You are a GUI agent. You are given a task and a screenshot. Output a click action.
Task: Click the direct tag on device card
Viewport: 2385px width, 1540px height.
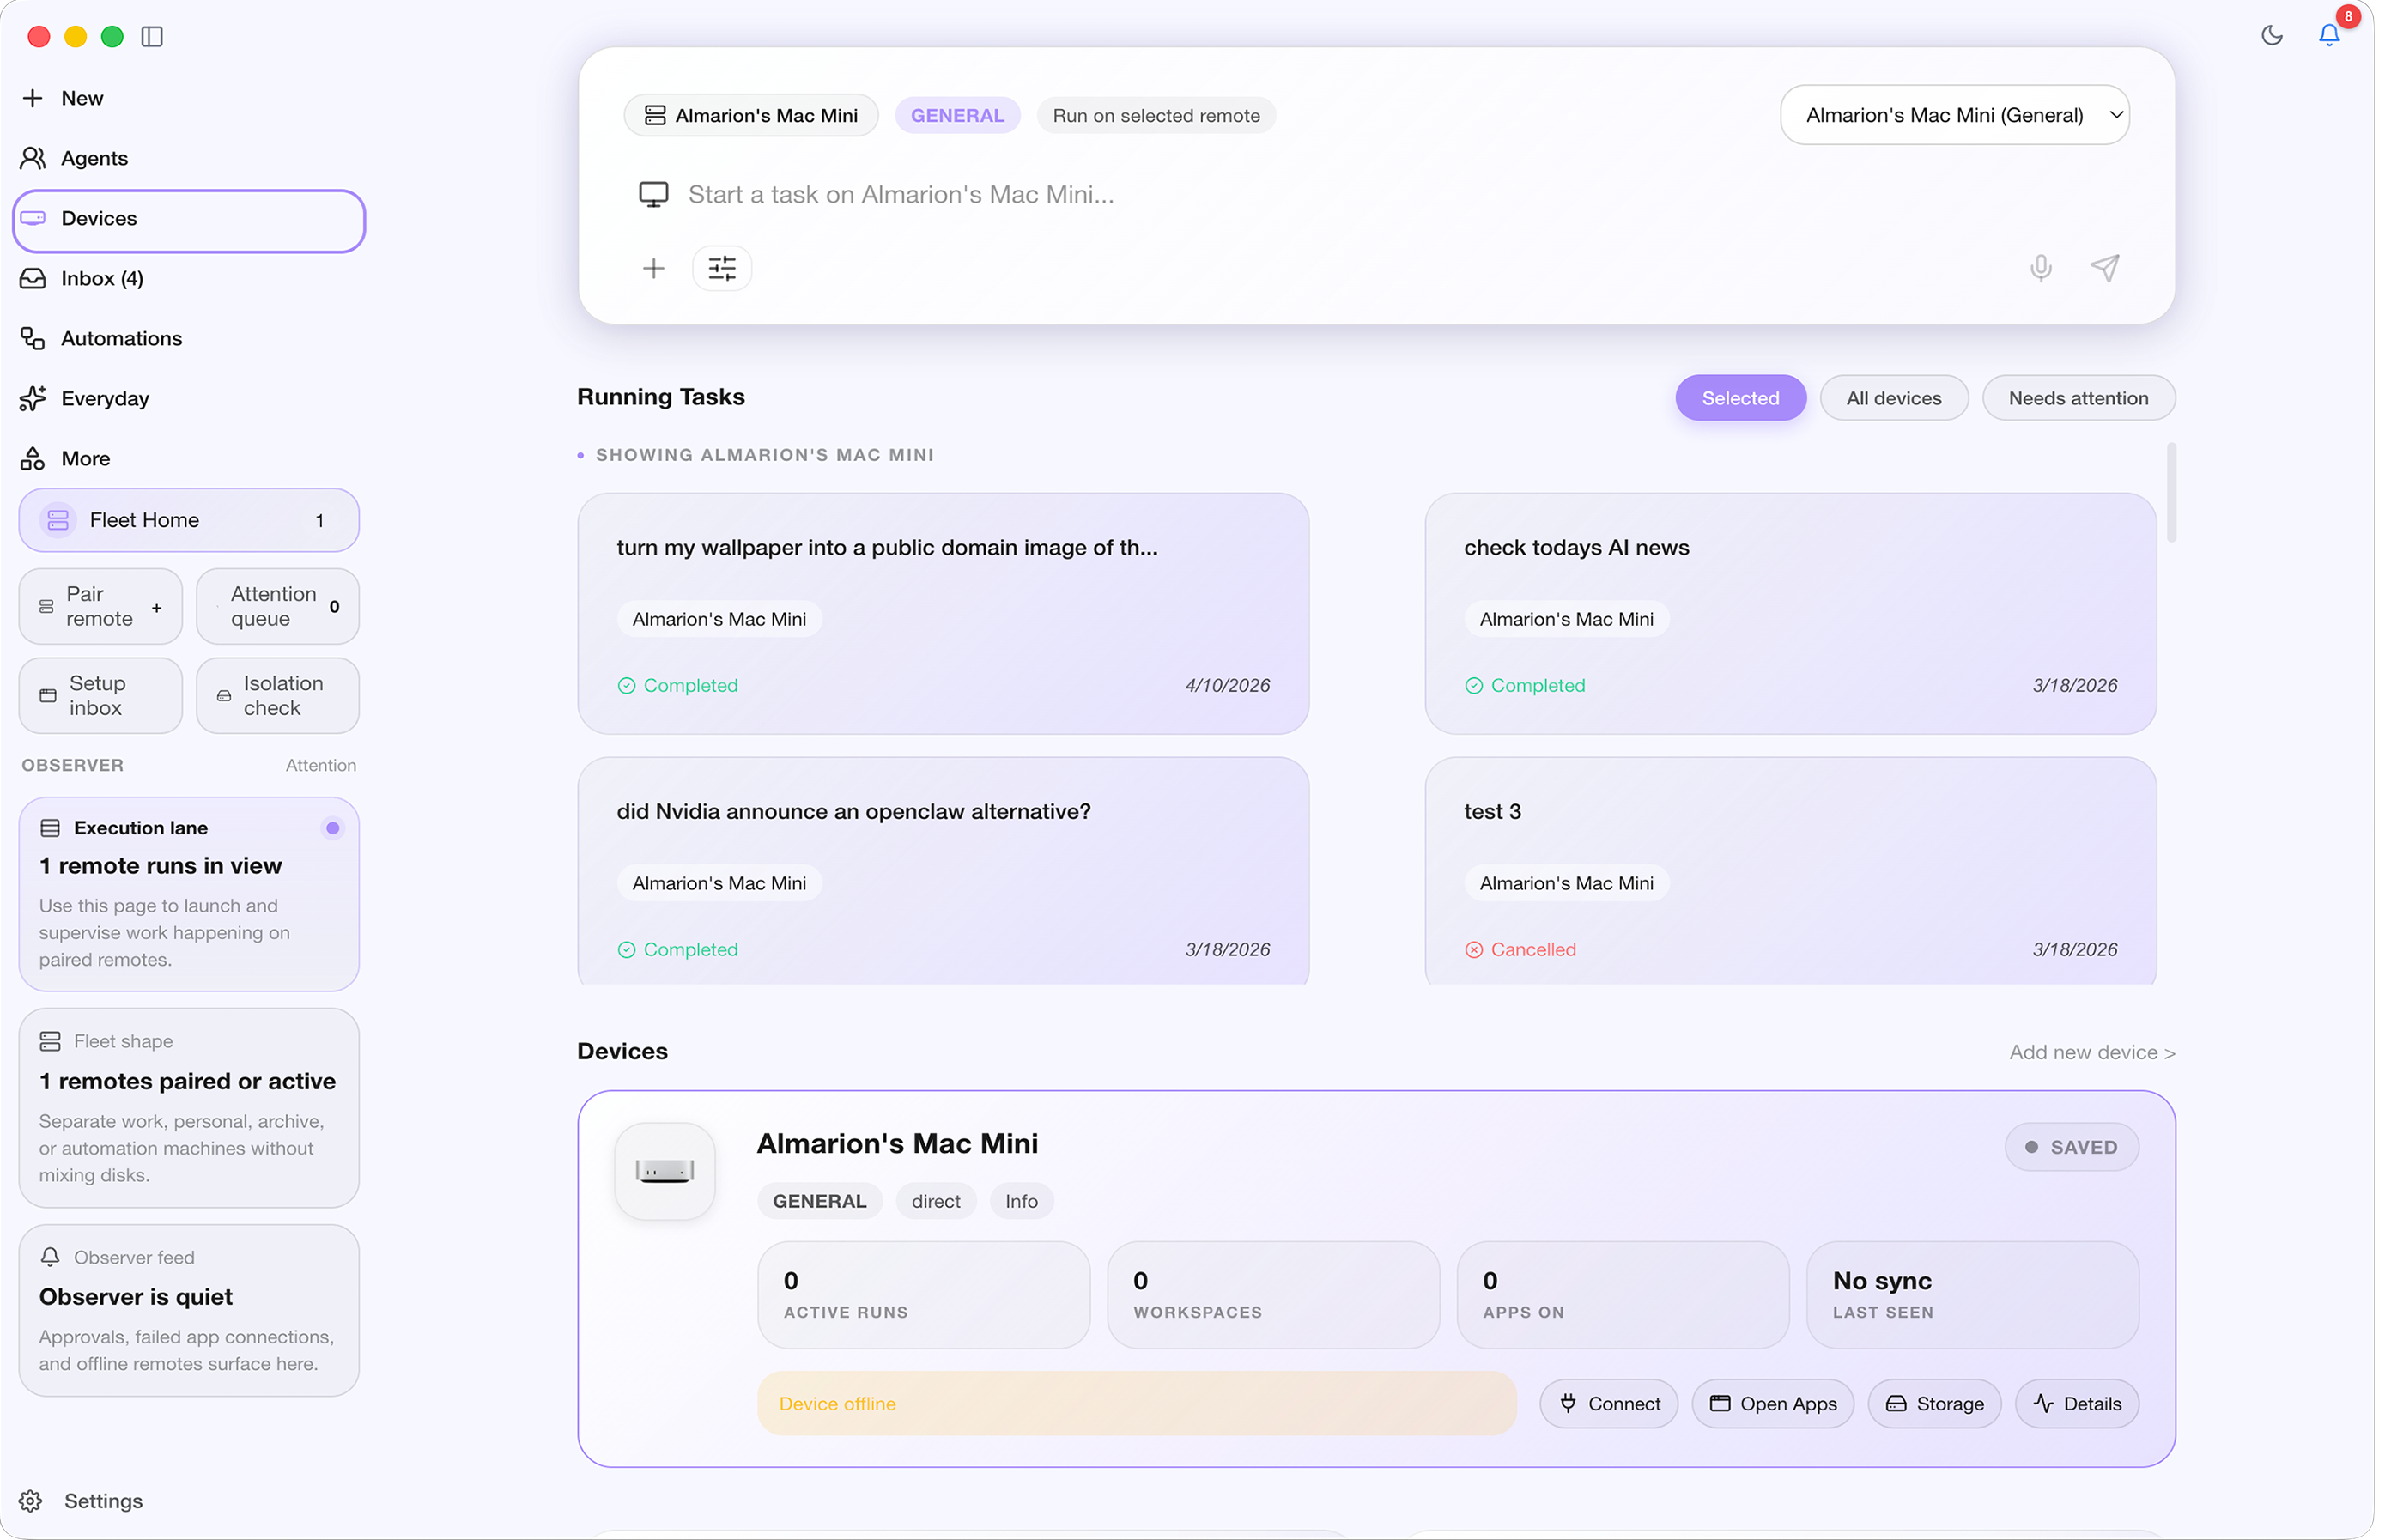click(x=935, y=1201)
